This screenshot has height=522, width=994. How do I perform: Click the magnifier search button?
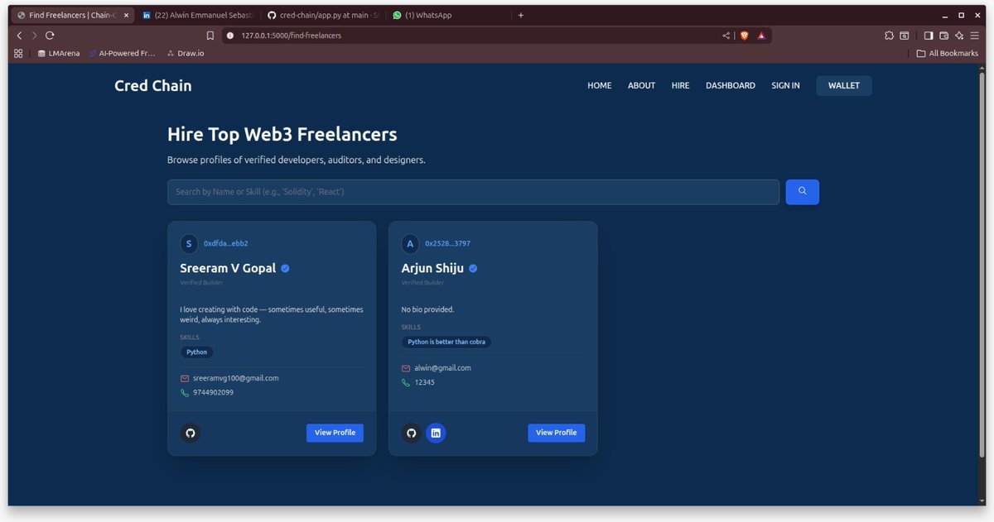pyautogui.click(x=802, y=192)
